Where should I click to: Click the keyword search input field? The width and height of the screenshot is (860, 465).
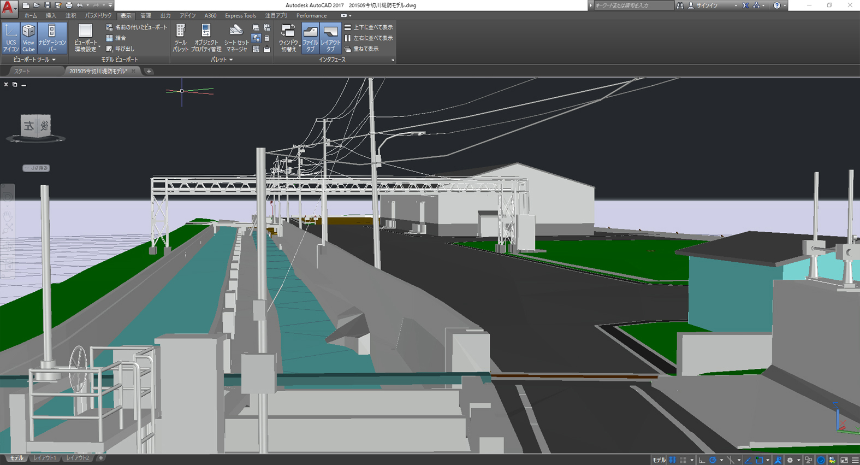pos(632,5)
